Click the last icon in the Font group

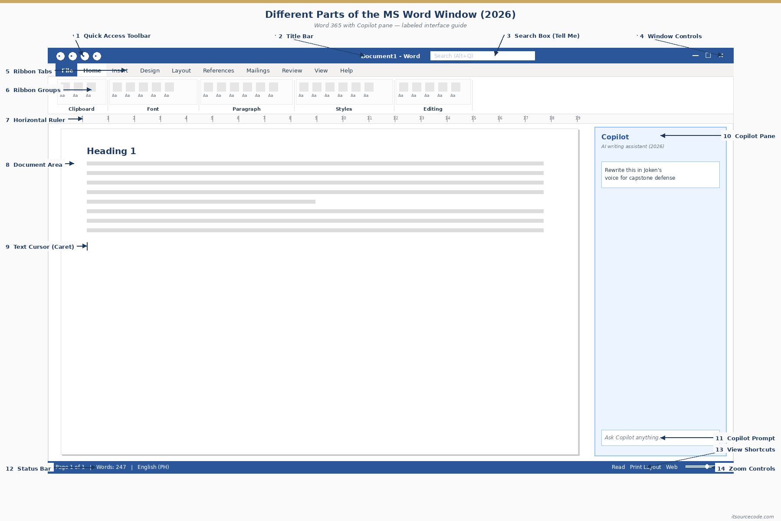coord(169,87)
